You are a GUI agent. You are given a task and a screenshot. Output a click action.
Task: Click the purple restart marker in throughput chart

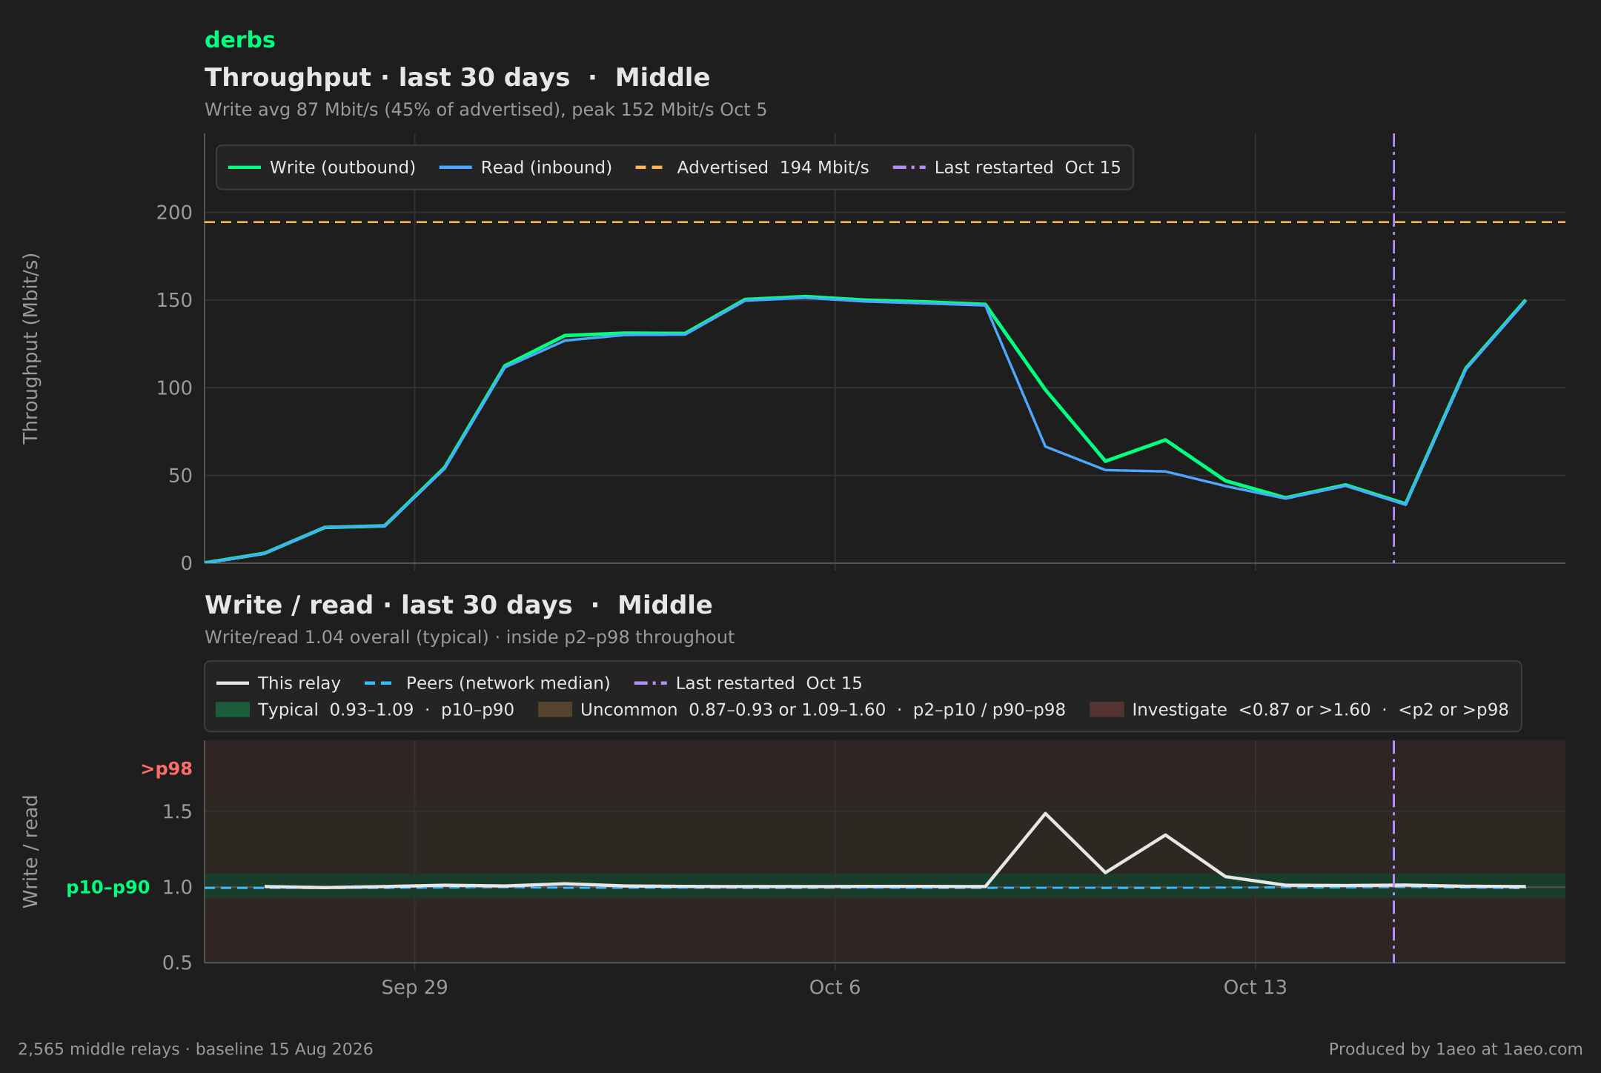[x=1393, y=348]
